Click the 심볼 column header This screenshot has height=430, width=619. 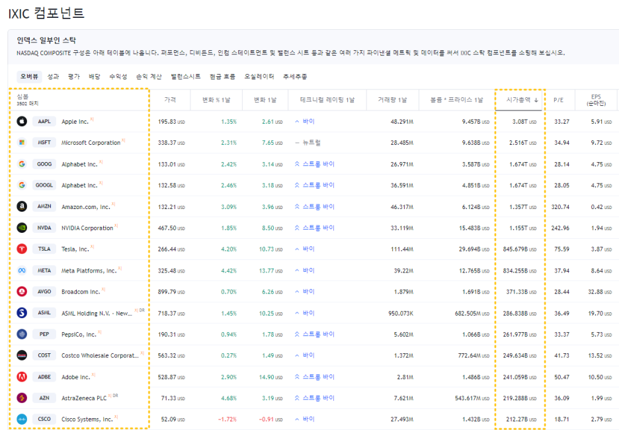click(x=22, y=97)
